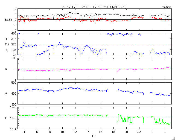Click the "135" tick on Phi axis
Image resolution: width=175 pixels, height=140 pixels.
tap(14, 50)
